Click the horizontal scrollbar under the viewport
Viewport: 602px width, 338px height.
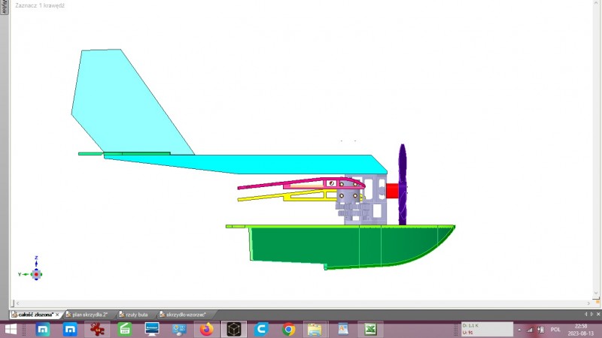(303, 303)
